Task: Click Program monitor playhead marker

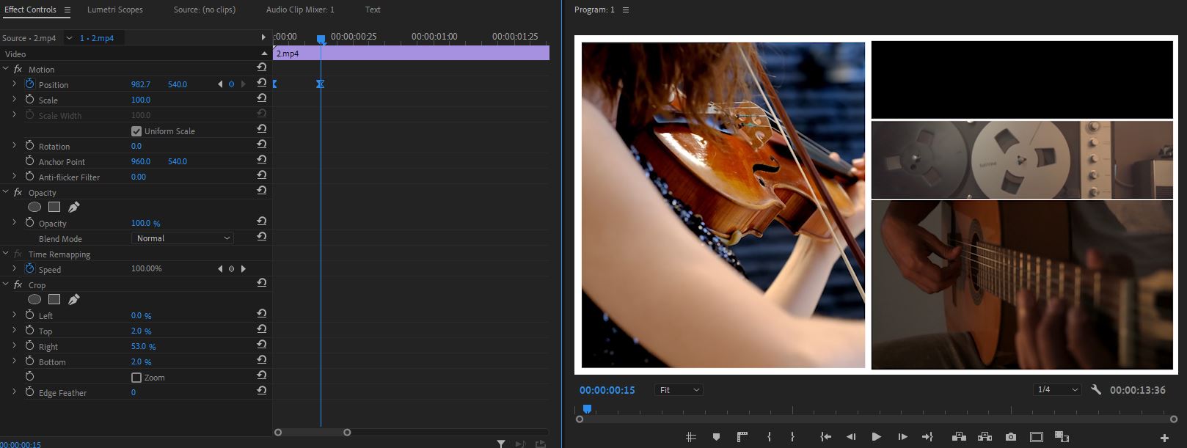Action: 587,408
